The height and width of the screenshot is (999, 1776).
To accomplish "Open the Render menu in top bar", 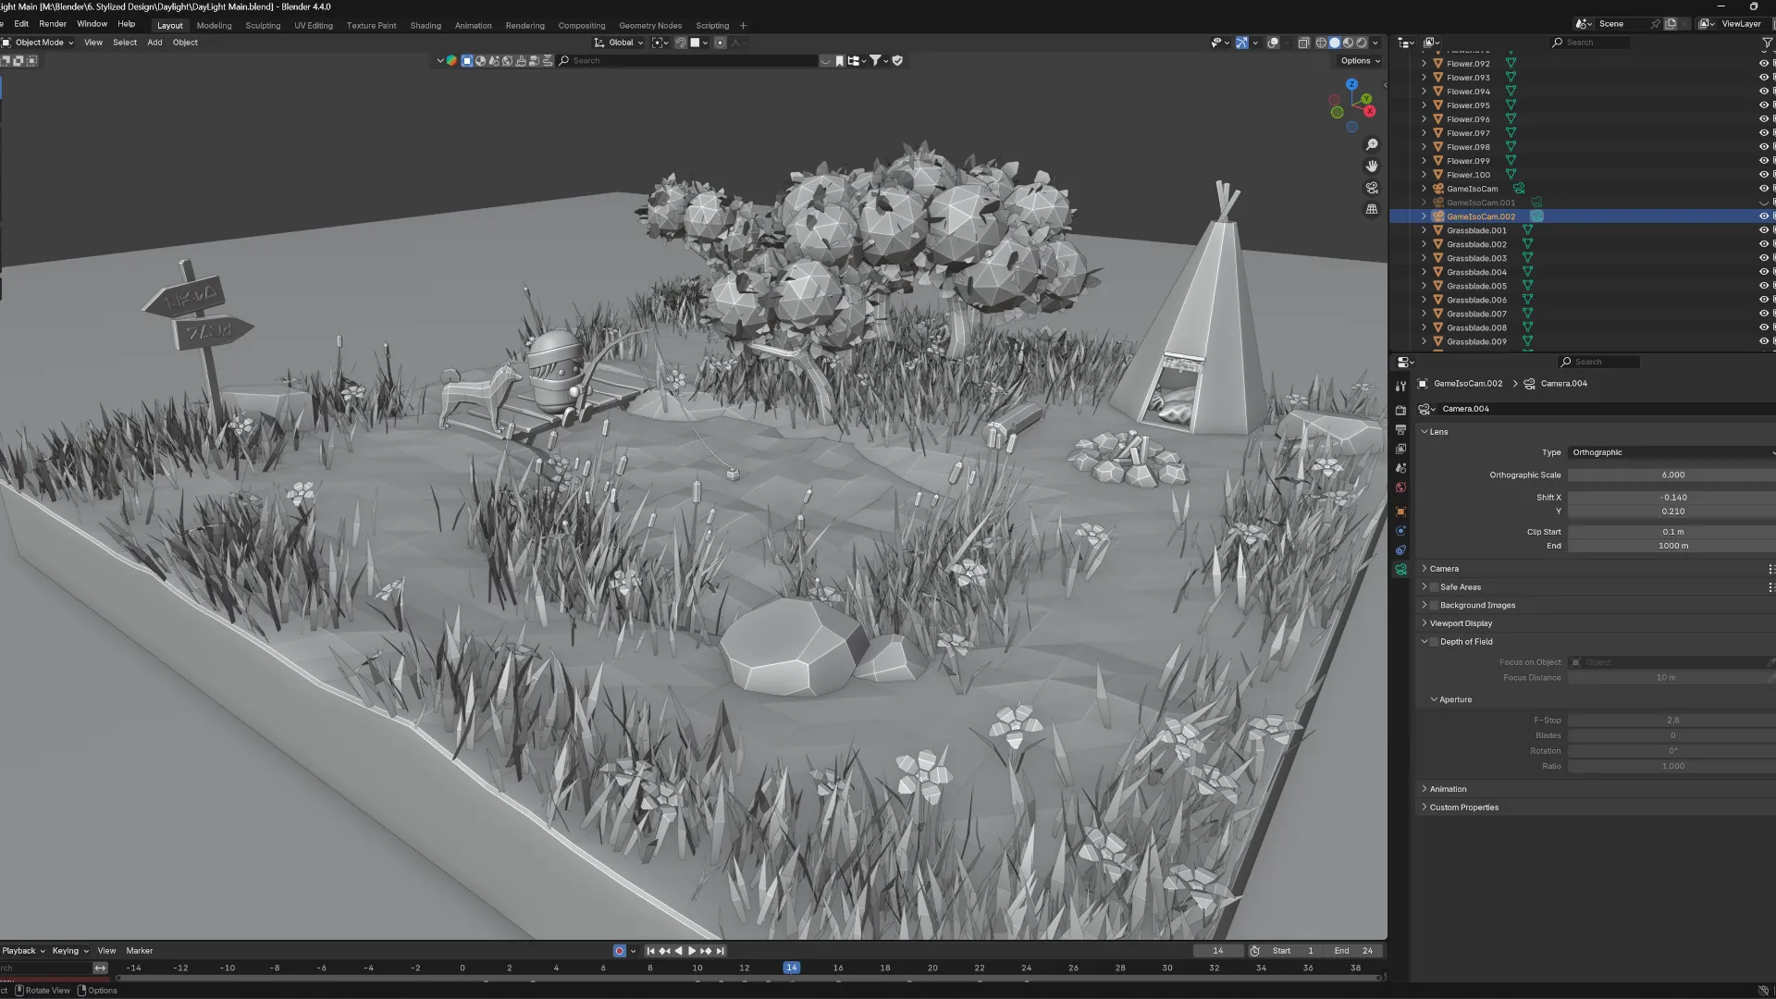I will point(52,24).
